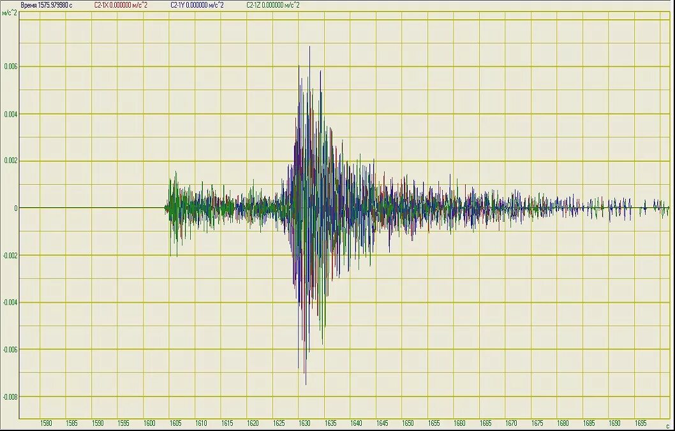The height and width of the screenshot is (431, 675).
Task: Click the 'с' seconds unit label at axis end
Action: [x=668, y=426]
